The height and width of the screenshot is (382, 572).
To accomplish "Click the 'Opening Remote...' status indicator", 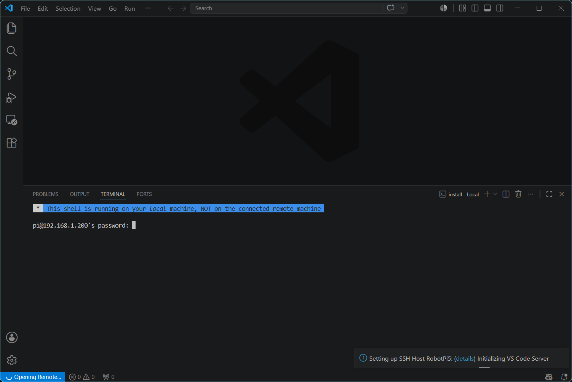I will coord(33,377).
